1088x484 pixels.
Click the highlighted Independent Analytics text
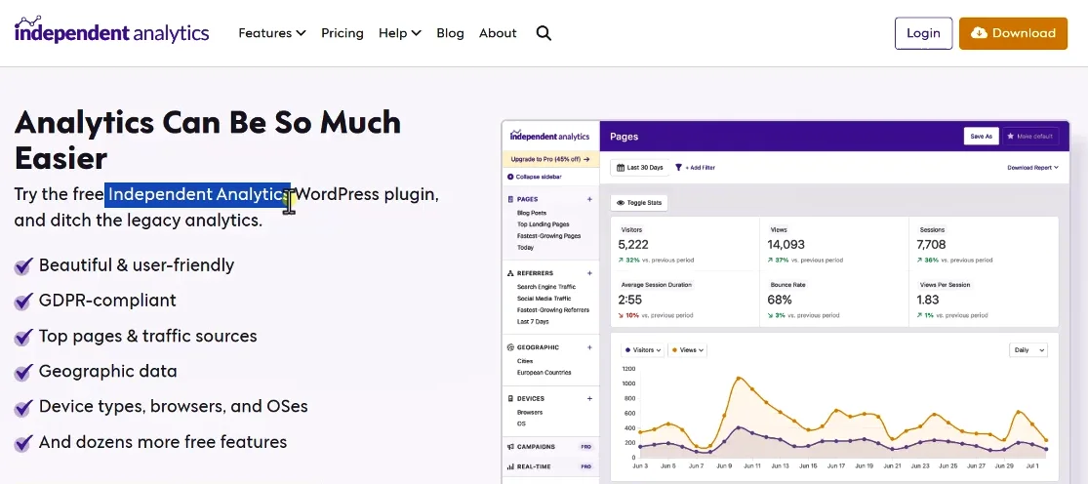[x=198, y=194]
